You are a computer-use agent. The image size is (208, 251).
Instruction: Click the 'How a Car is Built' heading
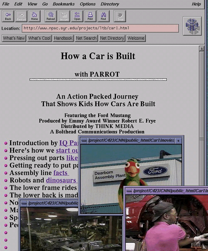pos(98,56)
